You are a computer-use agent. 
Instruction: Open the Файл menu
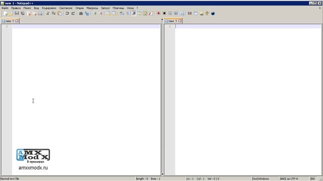pyautogui.click(x=5, y=8)
